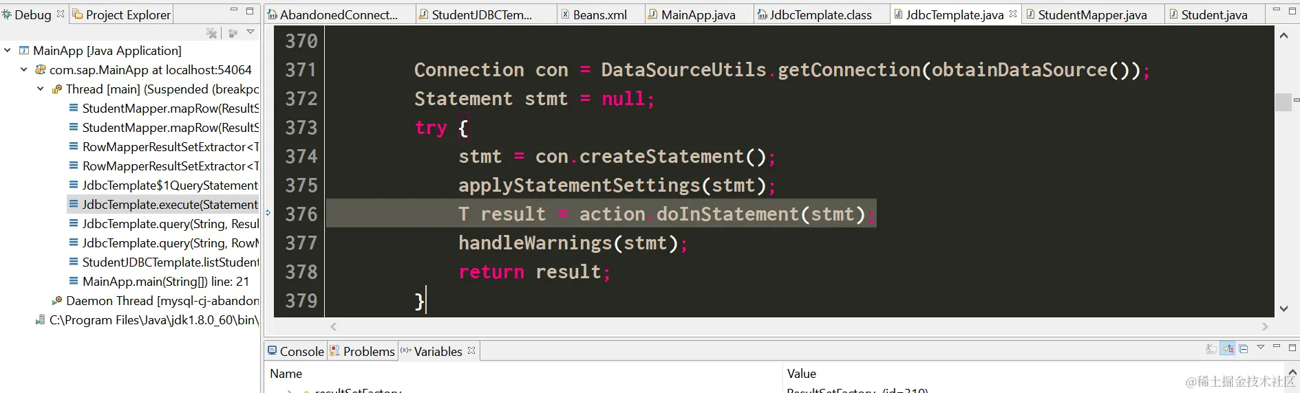Collapse the MainApp [Java Application] node

click(8, 50)
